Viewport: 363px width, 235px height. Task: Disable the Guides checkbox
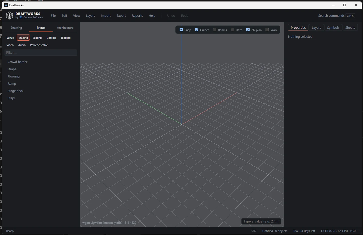coord(197,30)
